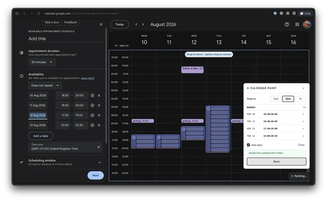Open the Esther & Ben event
This screenshot has height=201, width=327.
(192, 70)
